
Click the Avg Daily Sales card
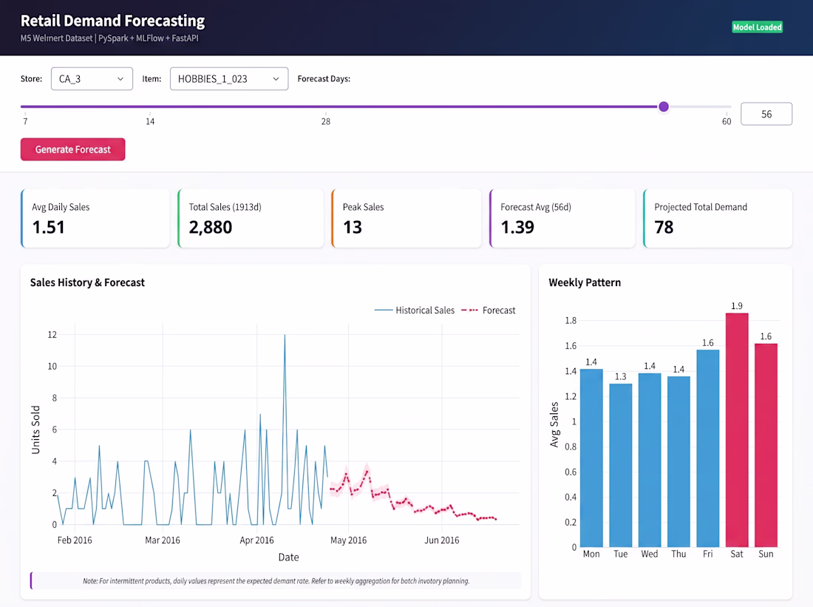click(95, 218)
